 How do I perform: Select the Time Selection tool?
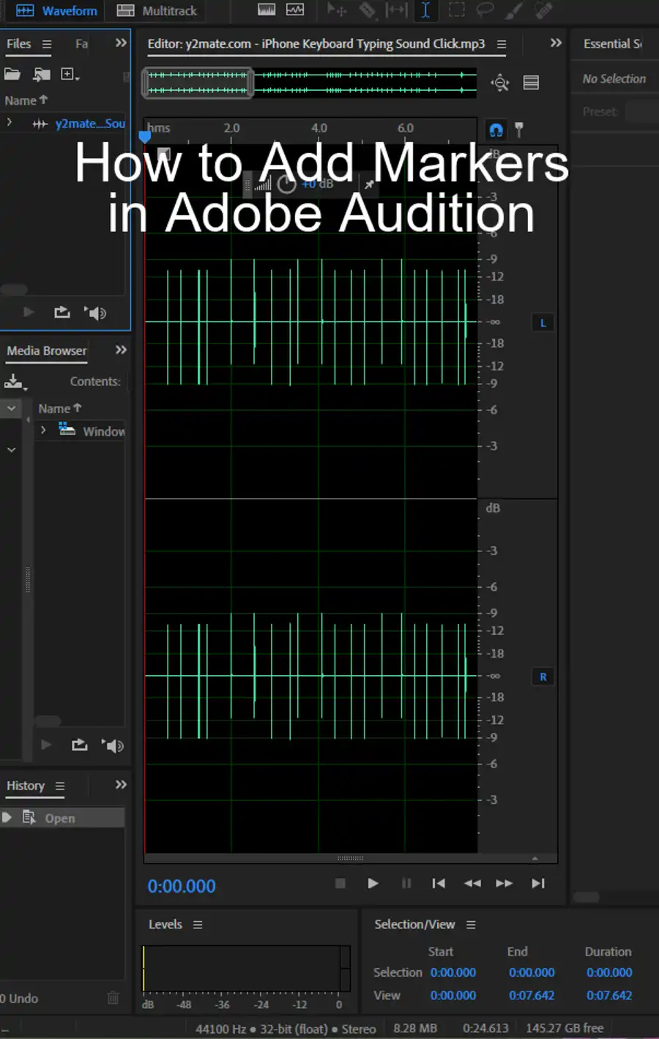pyautogui.click(x=425, y=10)
